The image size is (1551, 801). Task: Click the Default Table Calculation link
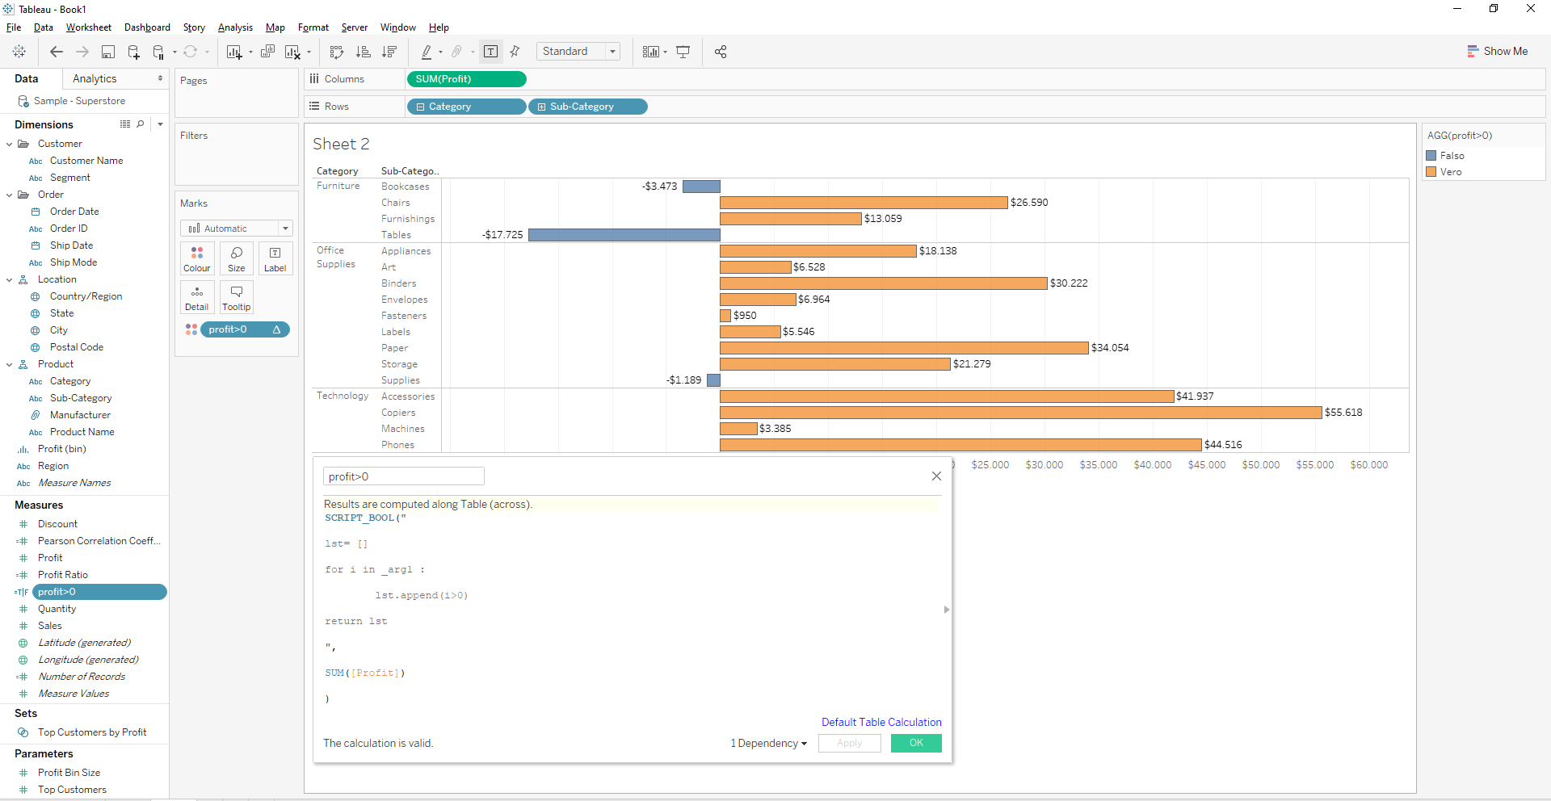[x=881, y=722]
